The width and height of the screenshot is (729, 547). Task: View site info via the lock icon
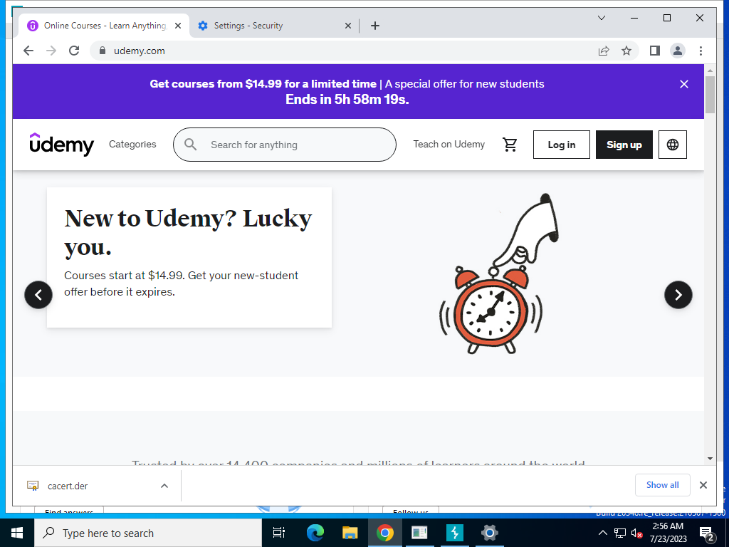point(103,51)
